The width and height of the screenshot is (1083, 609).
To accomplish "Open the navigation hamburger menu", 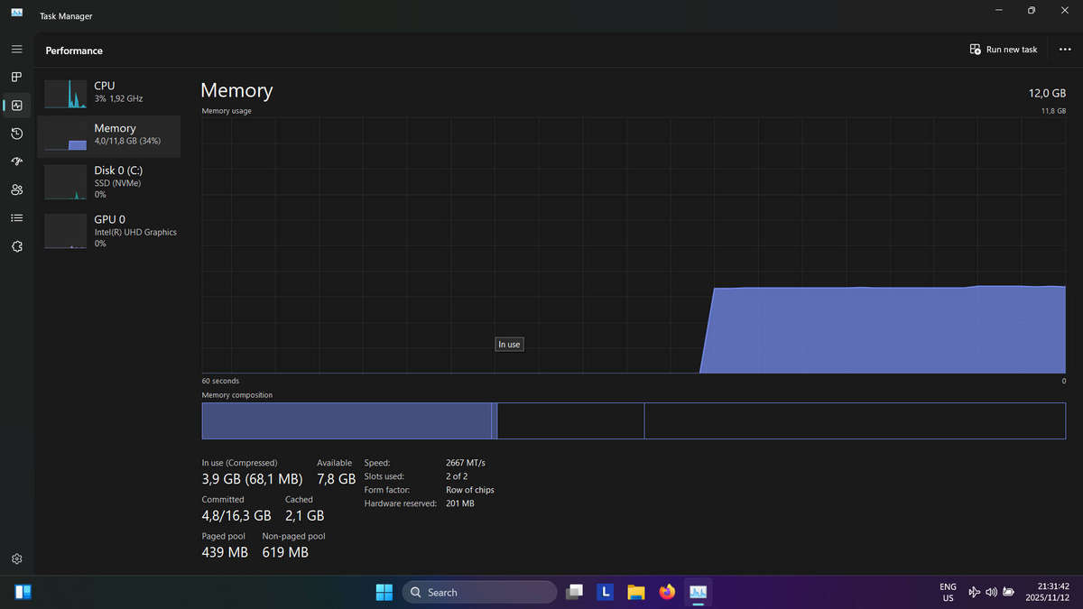I will [x=16, y=49].
